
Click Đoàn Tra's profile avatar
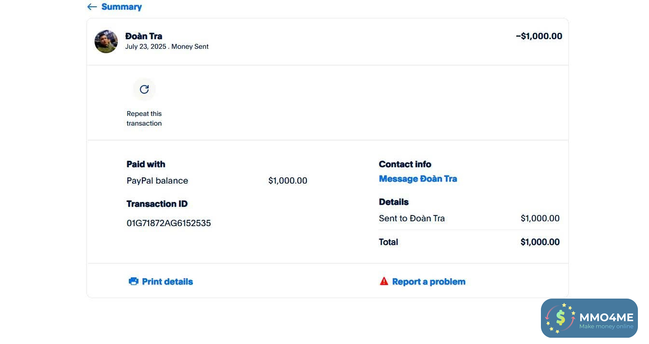(106, 42)
